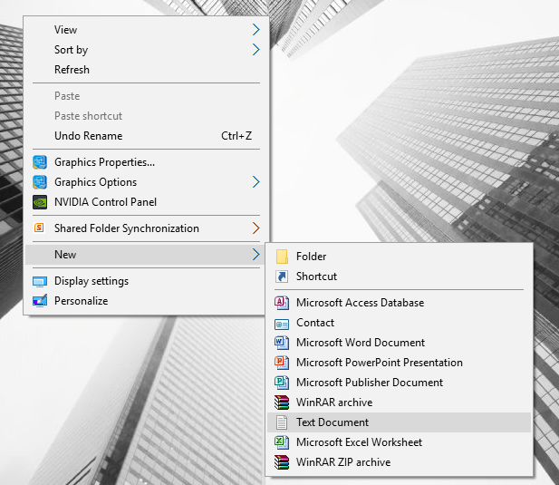
Task: Click the Ctrl+Z shortcut text
Action: [x=236, y=136]
